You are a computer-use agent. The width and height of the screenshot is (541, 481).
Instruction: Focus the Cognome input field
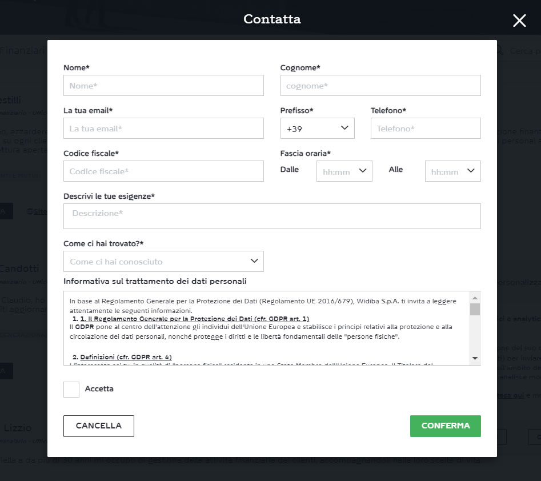(380, 86)
